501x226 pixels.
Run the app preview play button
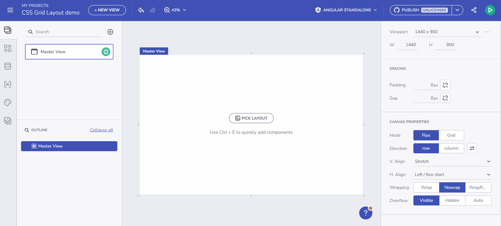[x=490, y=10]
